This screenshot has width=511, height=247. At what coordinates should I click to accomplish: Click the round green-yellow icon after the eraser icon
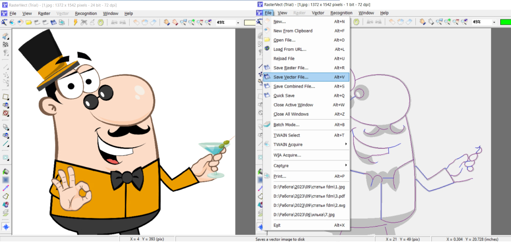click(x=101, y=22)
